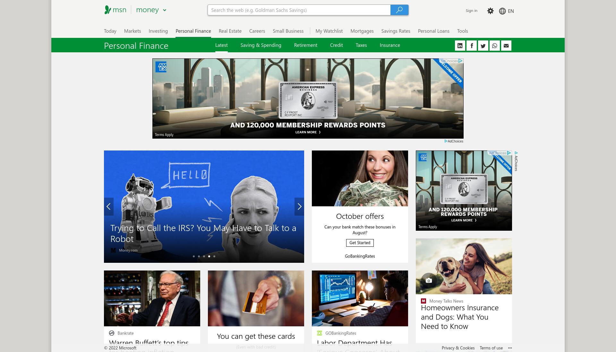
Task: Open Homeowners Insurance and Dogs article
Action: 459,317
